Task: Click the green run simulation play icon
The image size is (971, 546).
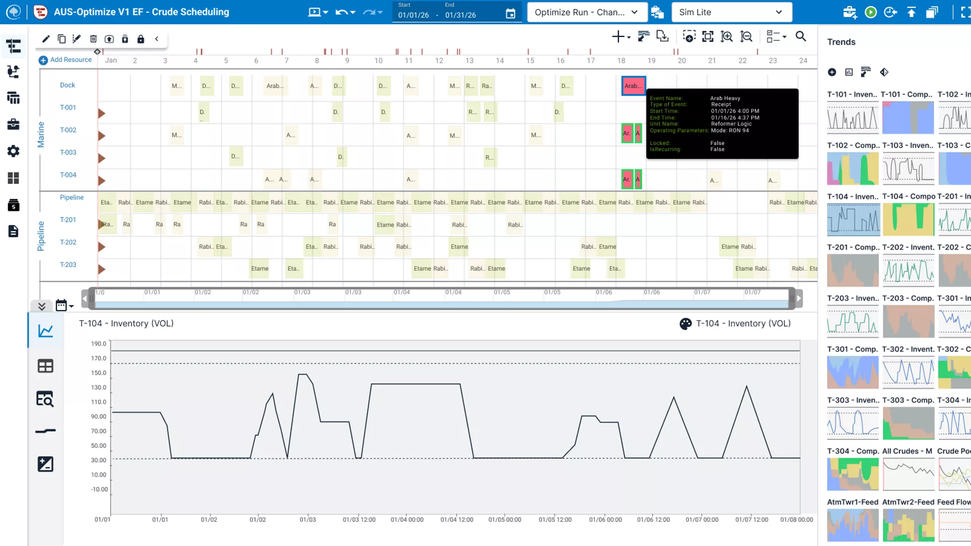Action: (x=870, y=12)
